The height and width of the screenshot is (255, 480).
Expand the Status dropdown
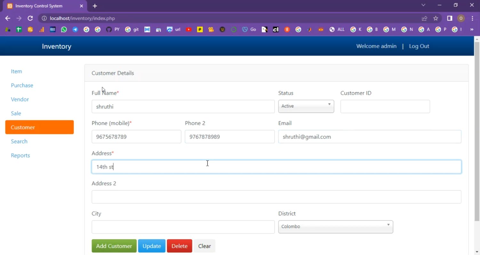tap(306, 106)
